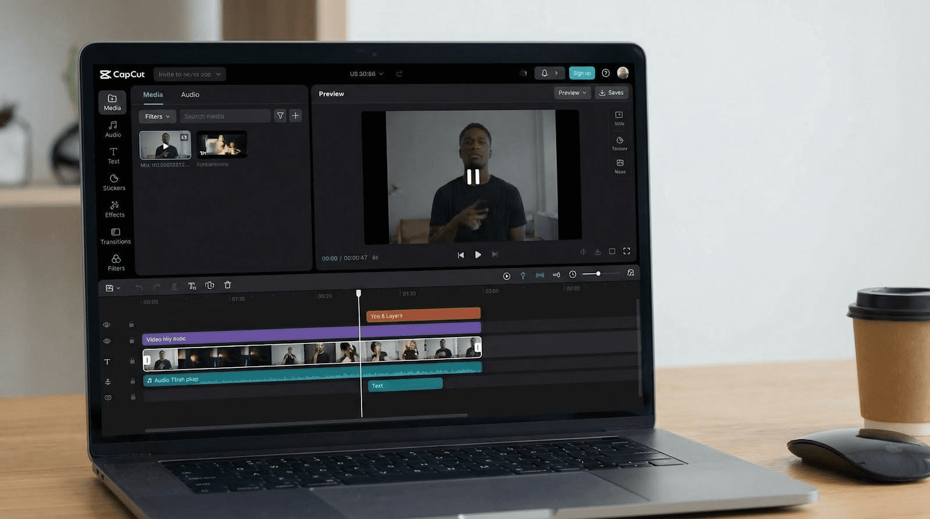Viewport: 930px width, 519px height.
Task: Open the Invite to workspace dropdown
Action: (189, 74)
